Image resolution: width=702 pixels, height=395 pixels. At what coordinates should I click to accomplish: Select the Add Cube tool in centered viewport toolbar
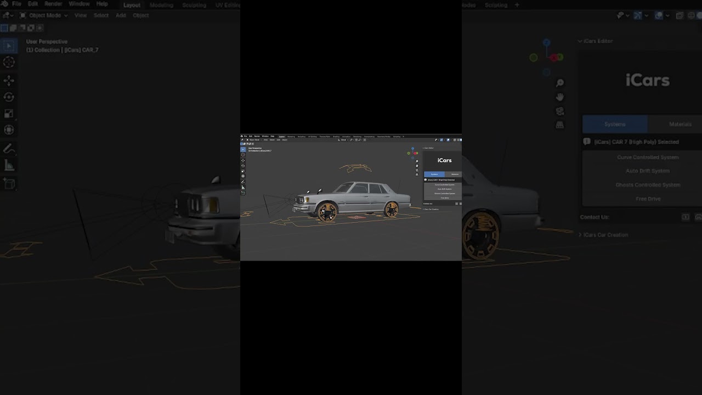tap(243, 193)
